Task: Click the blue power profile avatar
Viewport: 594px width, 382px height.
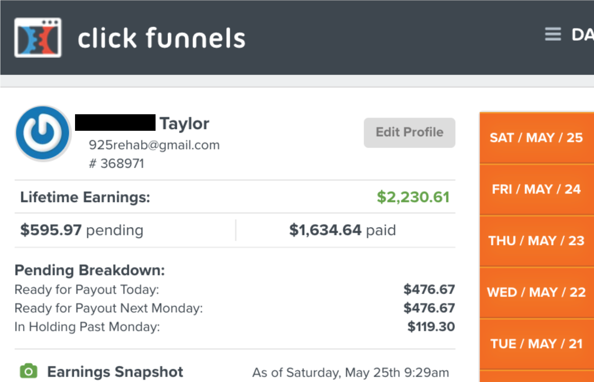Action: coord(43,133)
